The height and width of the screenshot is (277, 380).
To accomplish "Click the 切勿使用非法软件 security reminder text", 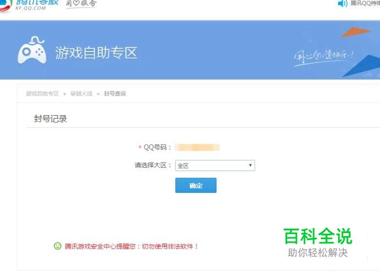I will click(x=170, y=246).
